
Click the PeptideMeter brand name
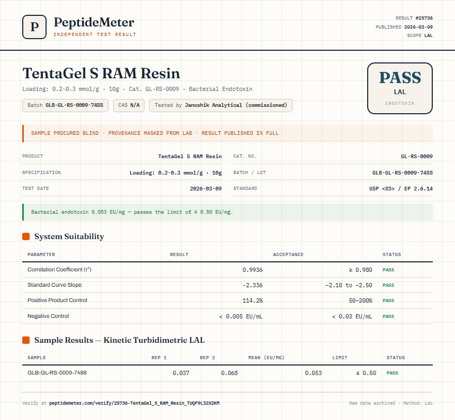click(x=94, y=22)
